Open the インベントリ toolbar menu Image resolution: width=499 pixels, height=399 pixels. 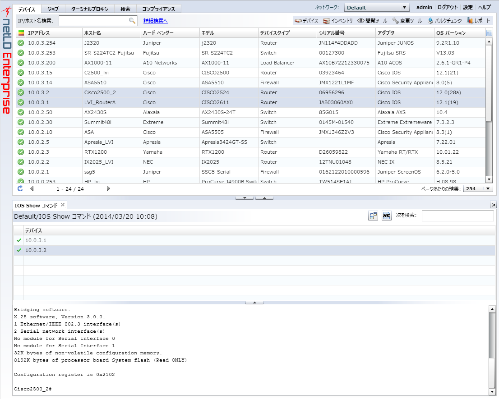click(337, 21)
